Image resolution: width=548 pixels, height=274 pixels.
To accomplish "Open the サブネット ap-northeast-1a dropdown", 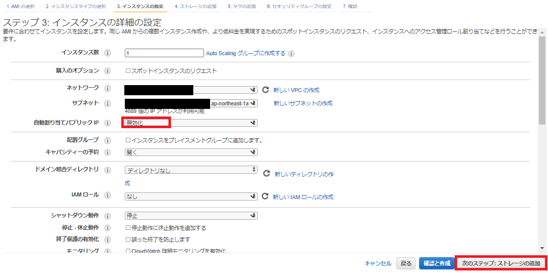I will [x=191, y=103].
